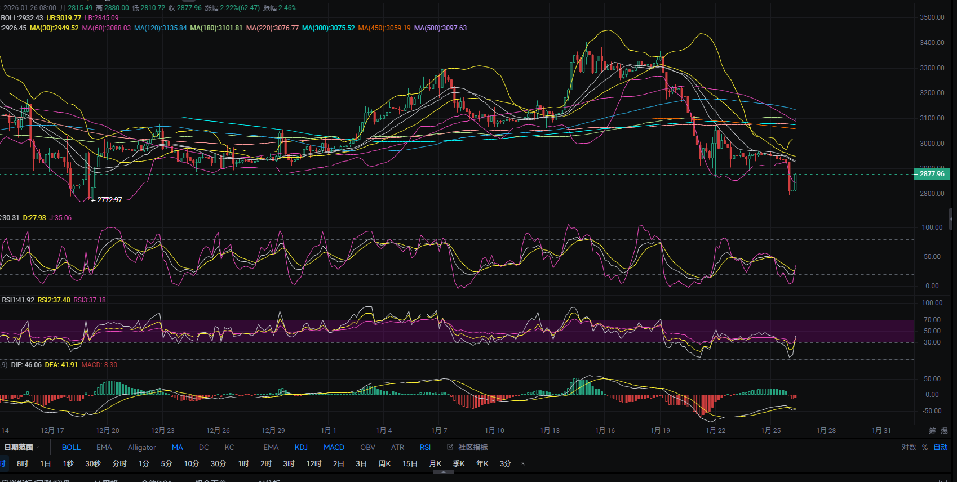
Task: Click the 爆 liquidation icon
Action: [945, 431]
